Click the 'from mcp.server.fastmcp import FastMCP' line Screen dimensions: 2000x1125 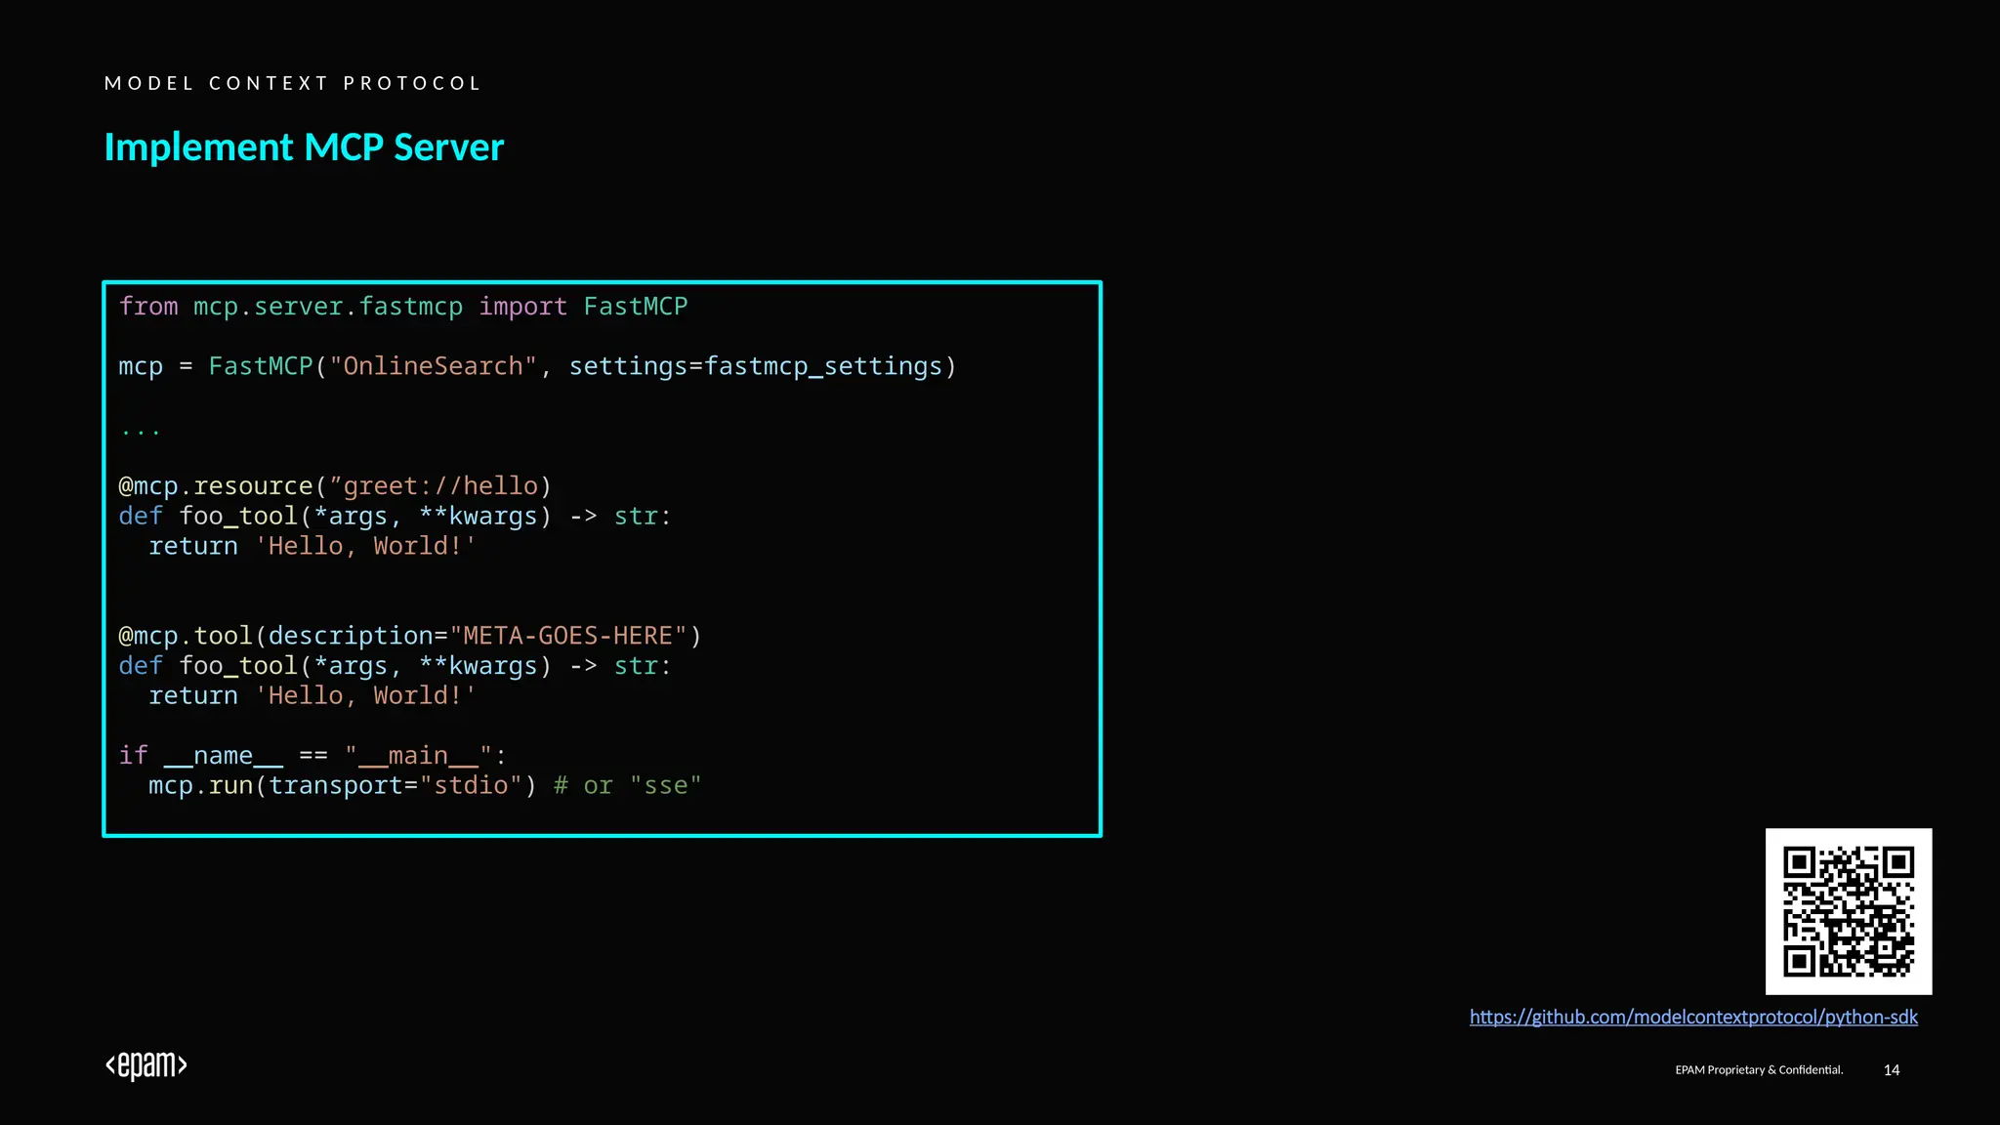pos(402,307)
